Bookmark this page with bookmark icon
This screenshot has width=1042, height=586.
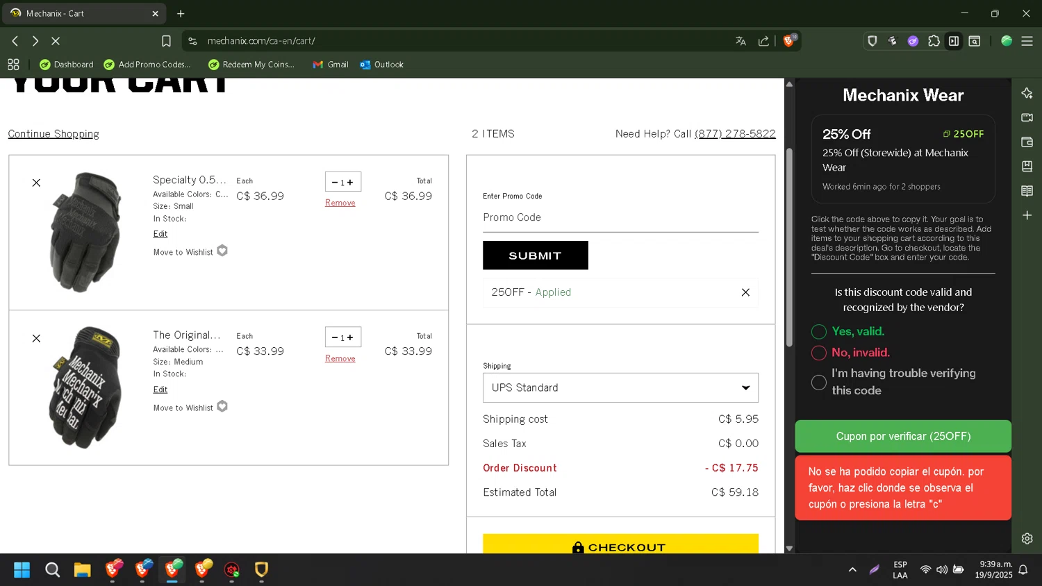click(x=166, y=41)
